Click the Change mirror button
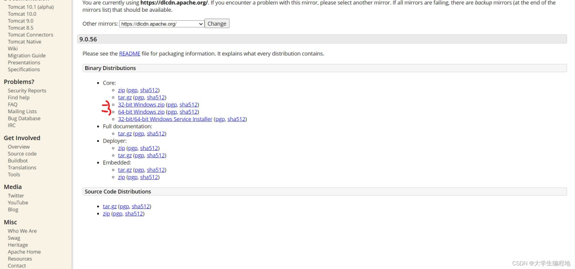Image resolution: width=575 pixels, height=269 pixels. (217, 24)
